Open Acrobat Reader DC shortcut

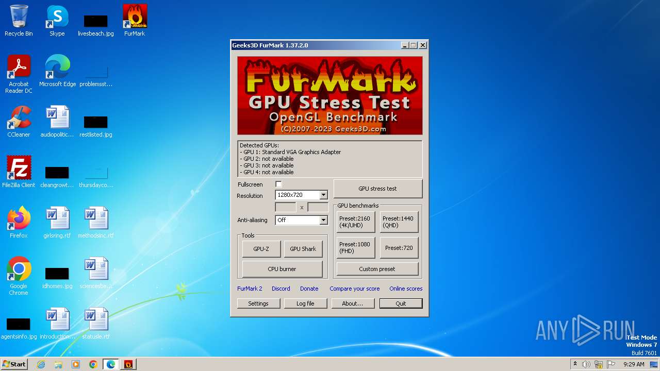pos(19,74)
